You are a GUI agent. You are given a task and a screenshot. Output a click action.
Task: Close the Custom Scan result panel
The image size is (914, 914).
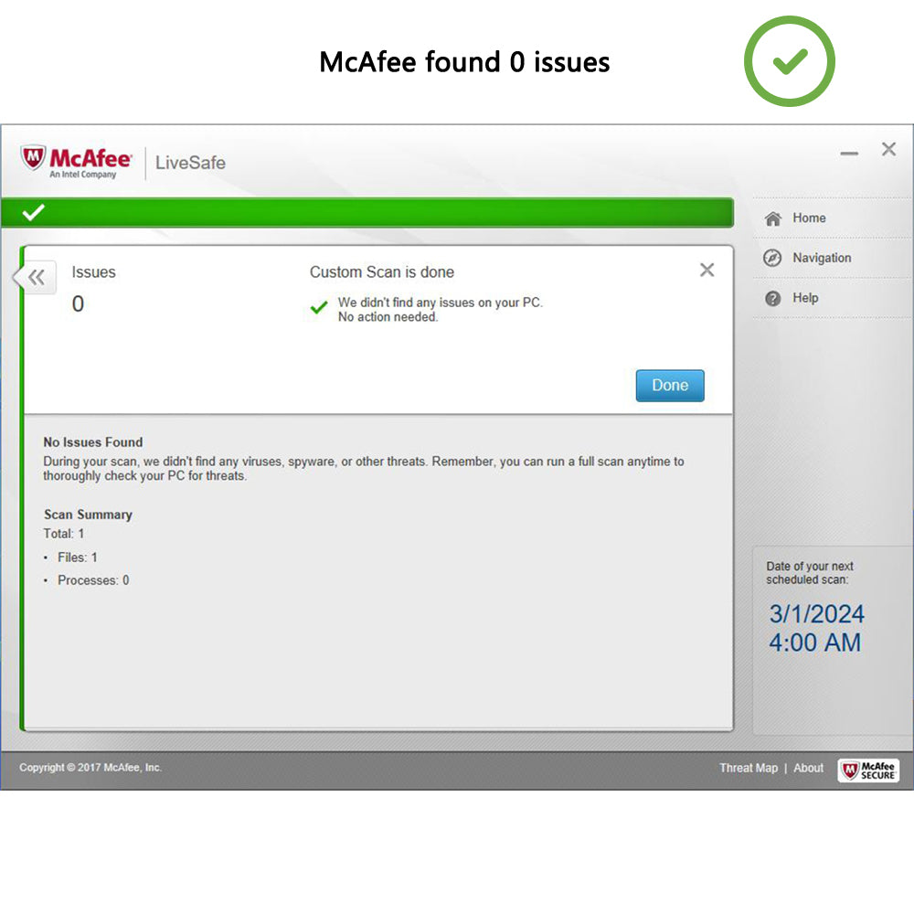707,270
